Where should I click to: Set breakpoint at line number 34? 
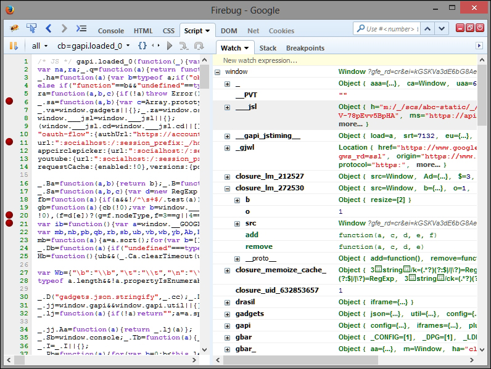(x=24, y=330)
